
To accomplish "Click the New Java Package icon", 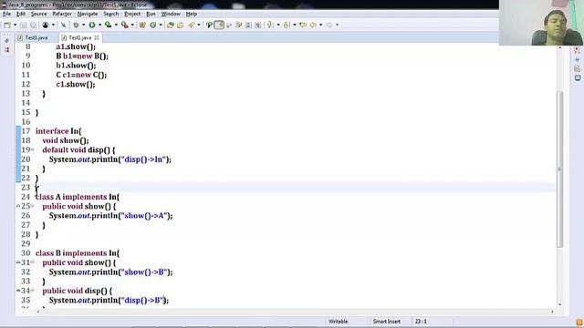I will coord(142,25).
